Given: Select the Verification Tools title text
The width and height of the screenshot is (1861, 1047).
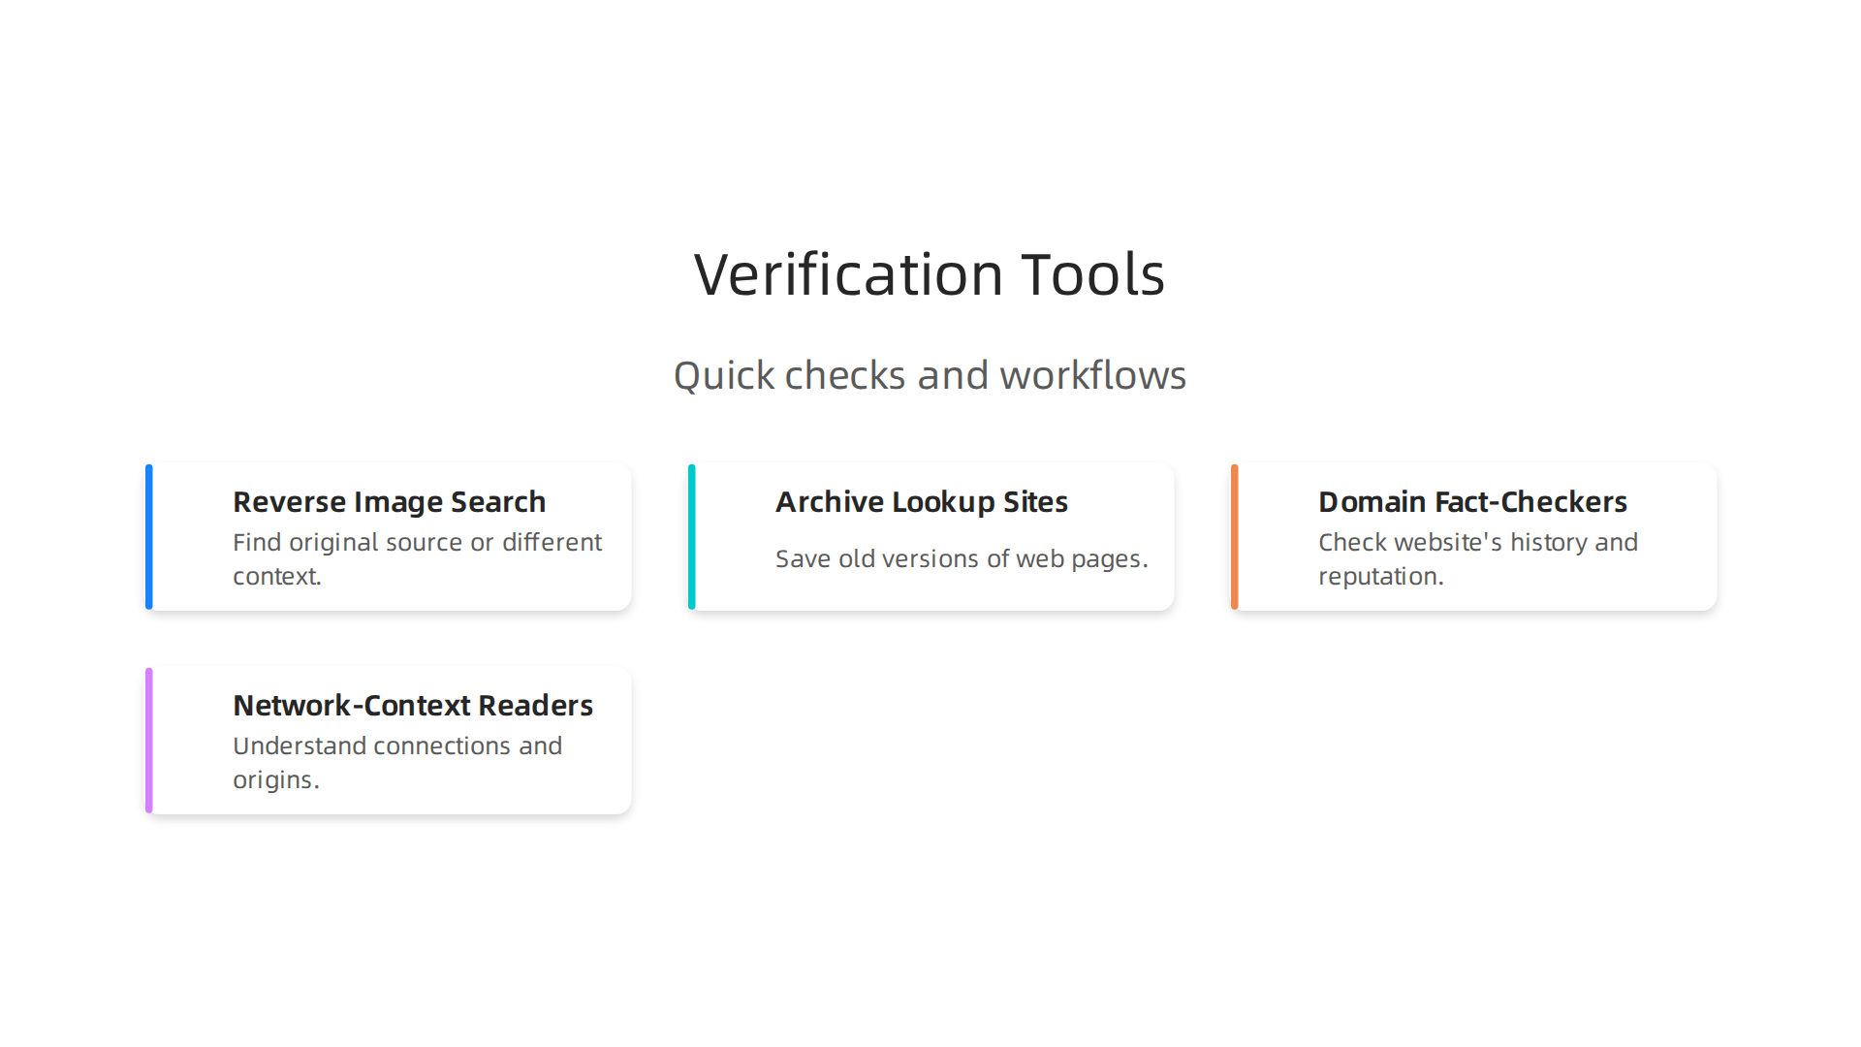Looking at the screenshot, I should coord(930,273).
